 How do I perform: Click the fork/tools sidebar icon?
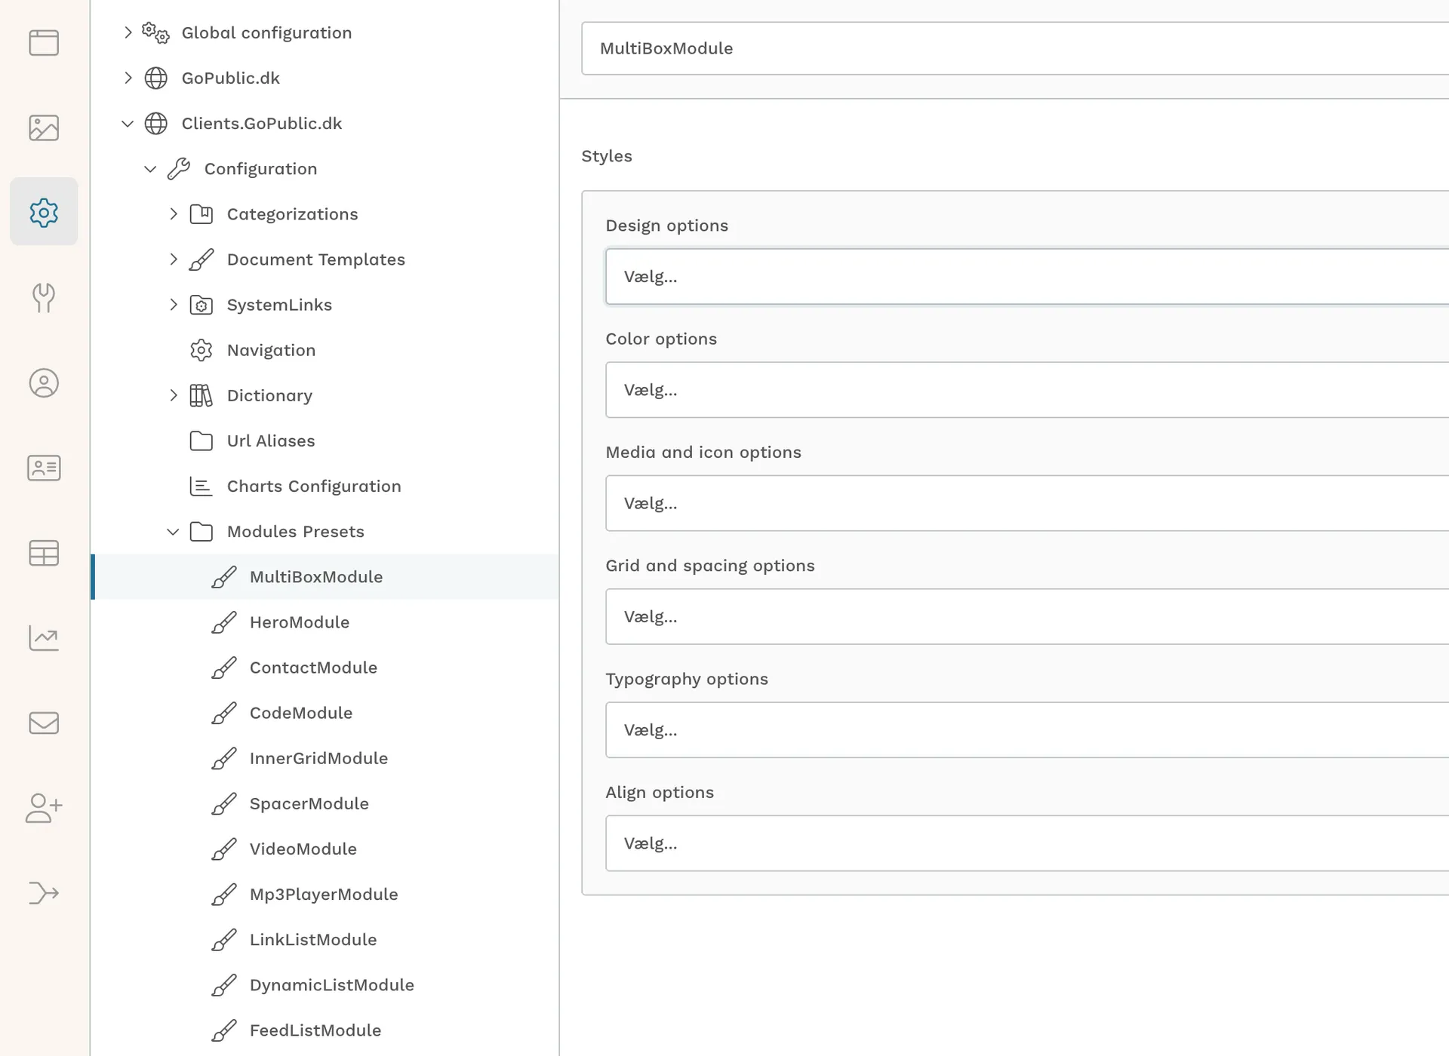tap(44, 297)
